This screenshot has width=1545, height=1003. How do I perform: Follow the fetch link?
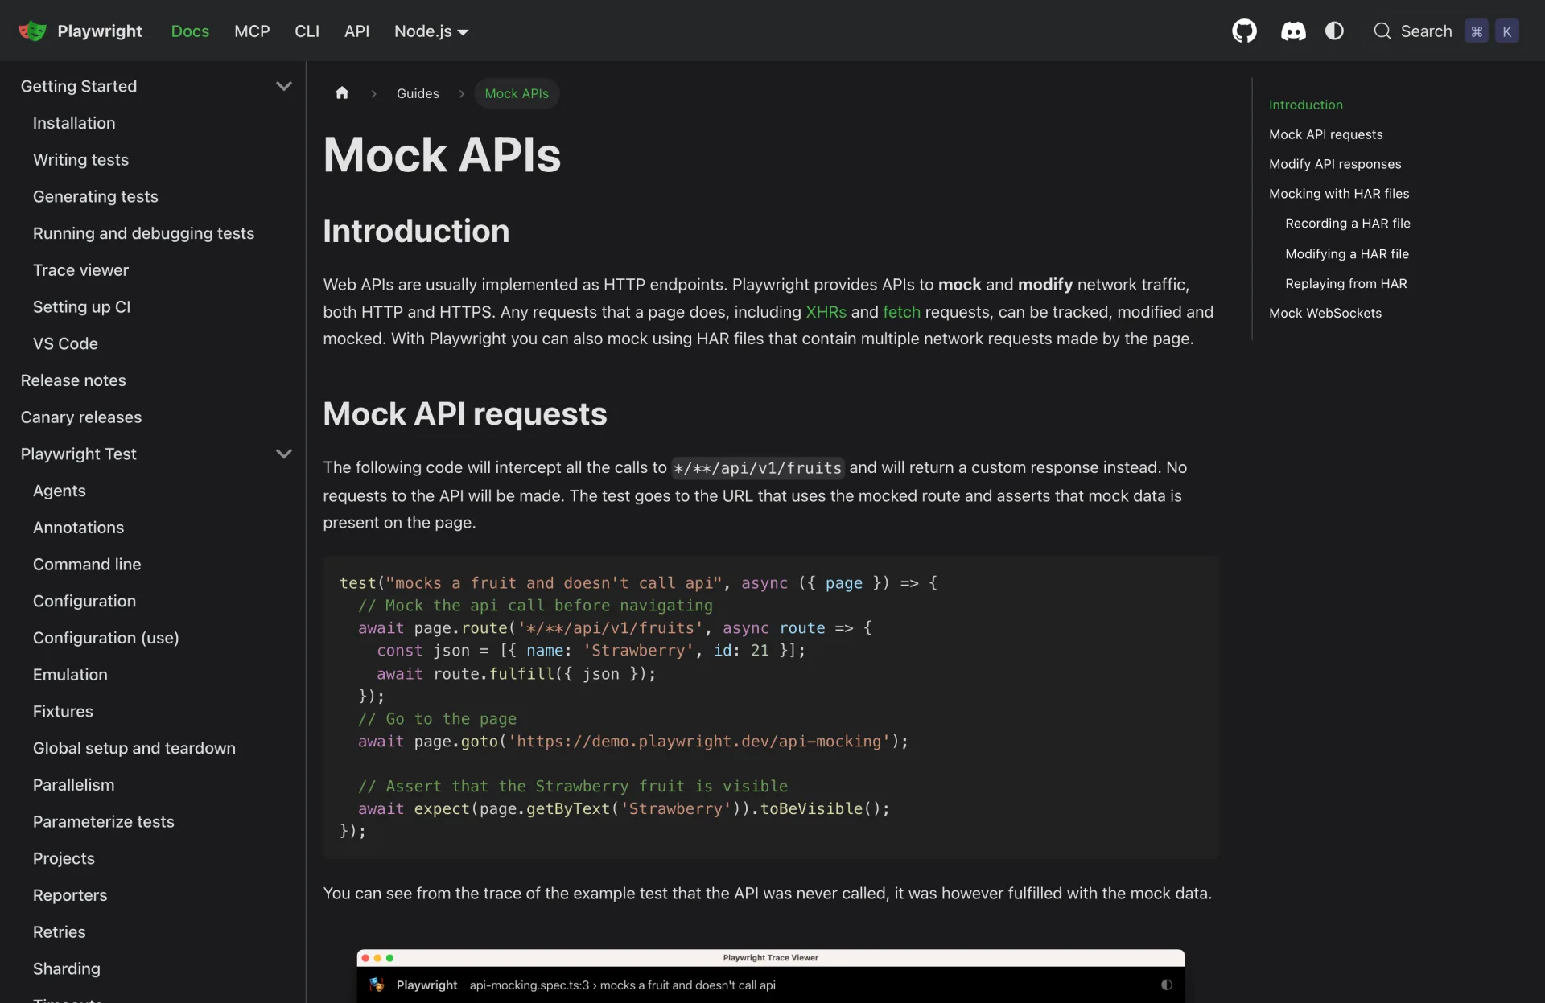[x=901, y=312]
